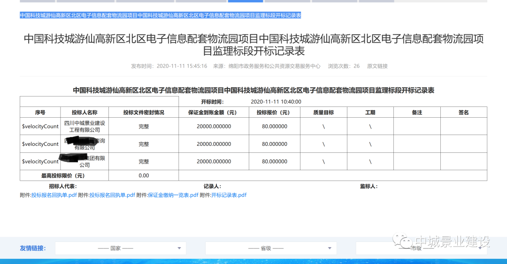This screenshot has height=264, width=507.
Task: Click the opening time 2020-11-11 10:40:00 value
Action: pos(276,102)
